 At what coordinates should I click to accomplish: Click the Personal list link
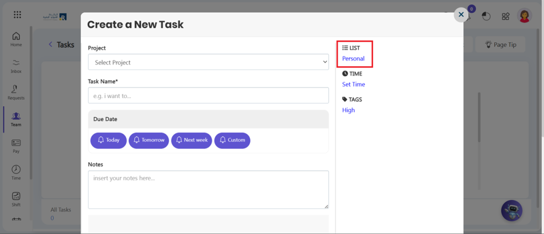[x=353, y=58]
